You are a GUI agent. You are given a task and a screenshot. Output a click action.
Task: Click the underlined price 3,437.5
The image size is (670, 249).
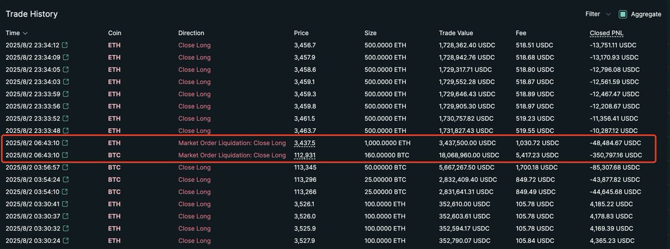pos(305,143)
